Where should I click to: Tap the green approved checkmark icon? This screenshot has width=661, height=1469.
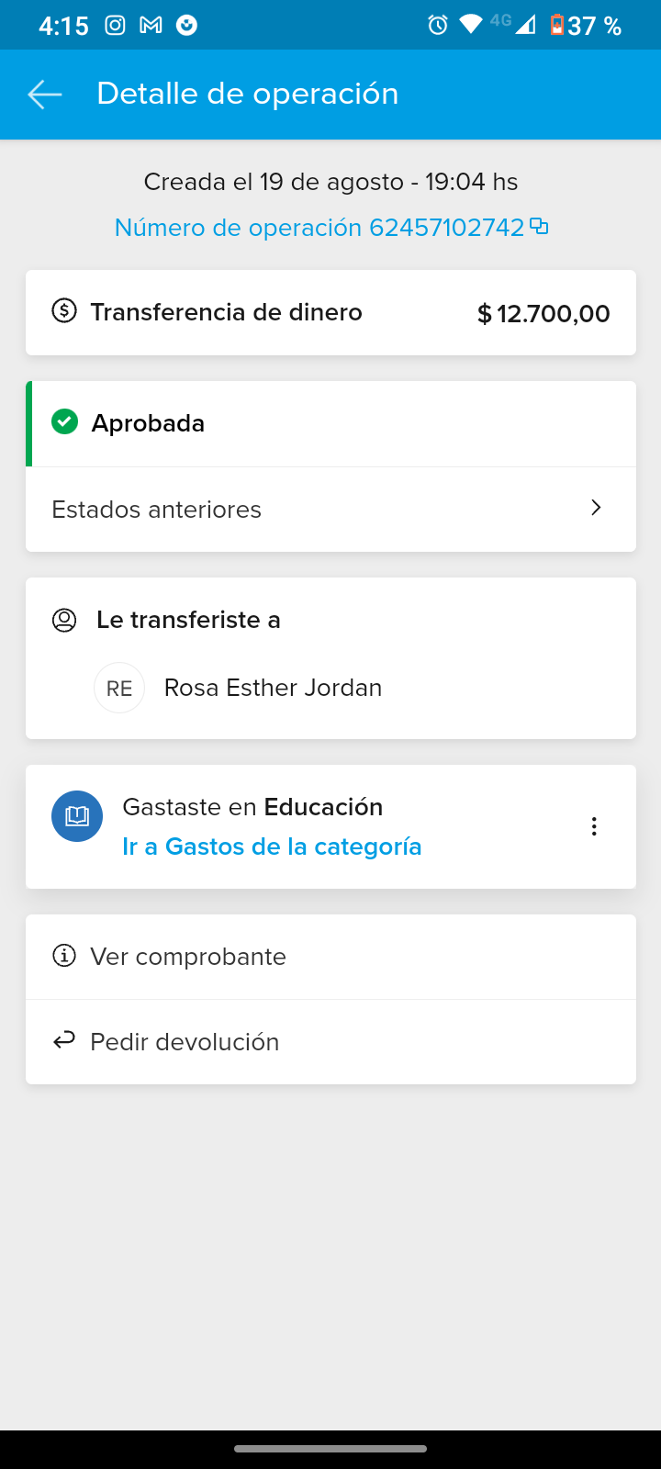point(64,422)
